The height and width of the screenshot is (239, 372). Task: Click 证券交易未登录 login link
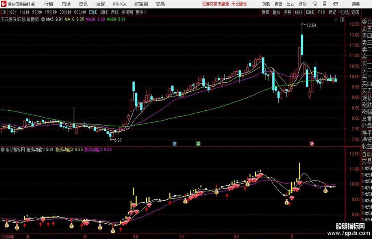pyautogui.click(x=215, y=4)
